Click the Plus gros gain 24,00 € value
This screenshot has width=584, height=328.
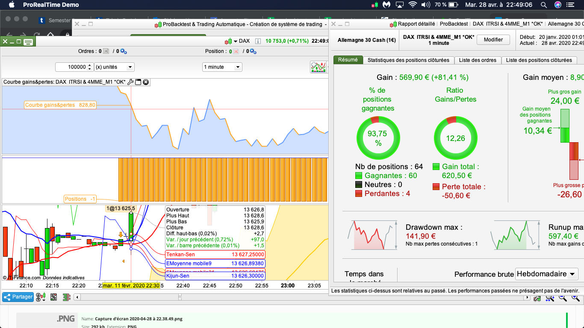[564, 101]
